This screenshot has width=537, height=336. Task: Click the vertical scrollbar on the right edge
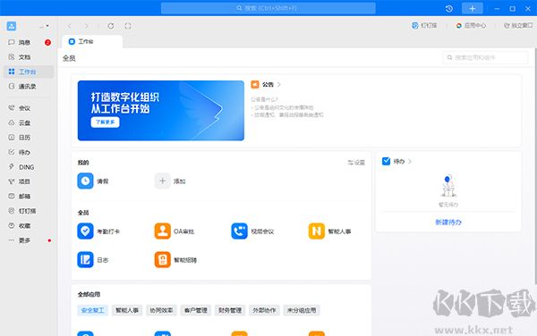[x=535, y=166]
